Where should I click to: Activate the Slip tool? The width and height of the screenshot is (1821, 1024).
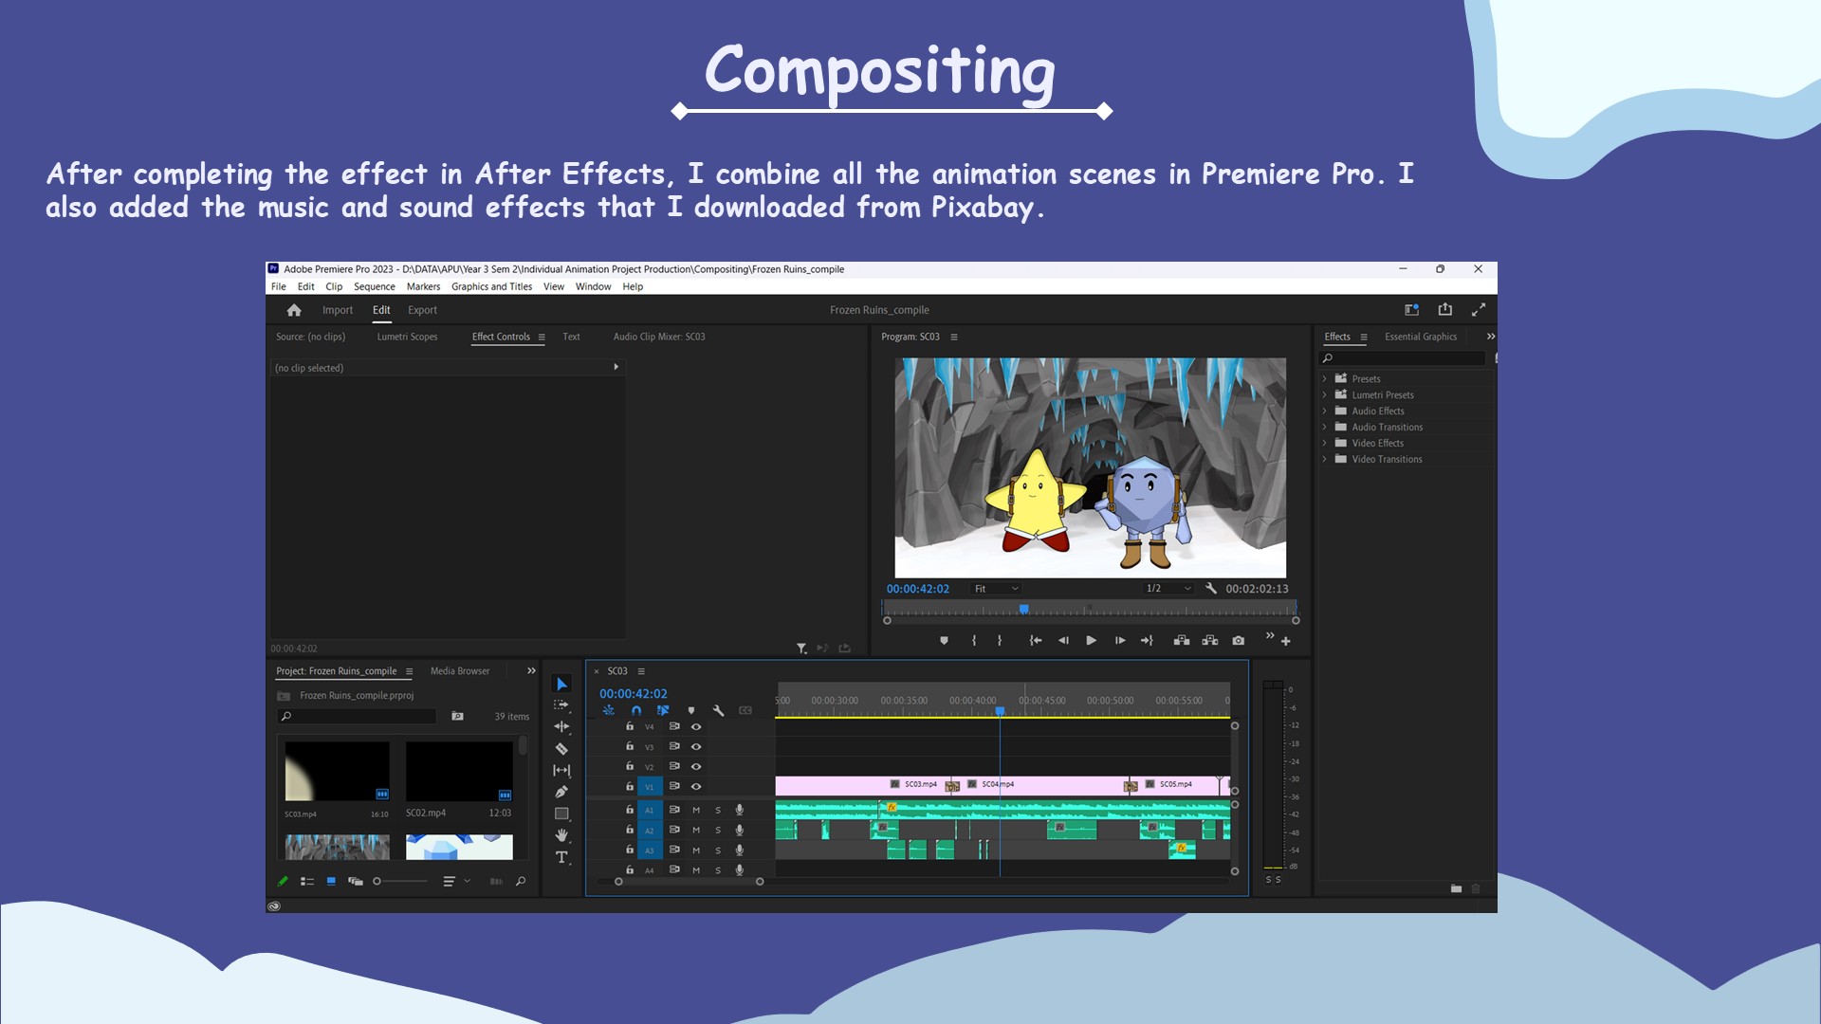pos(561,771)
